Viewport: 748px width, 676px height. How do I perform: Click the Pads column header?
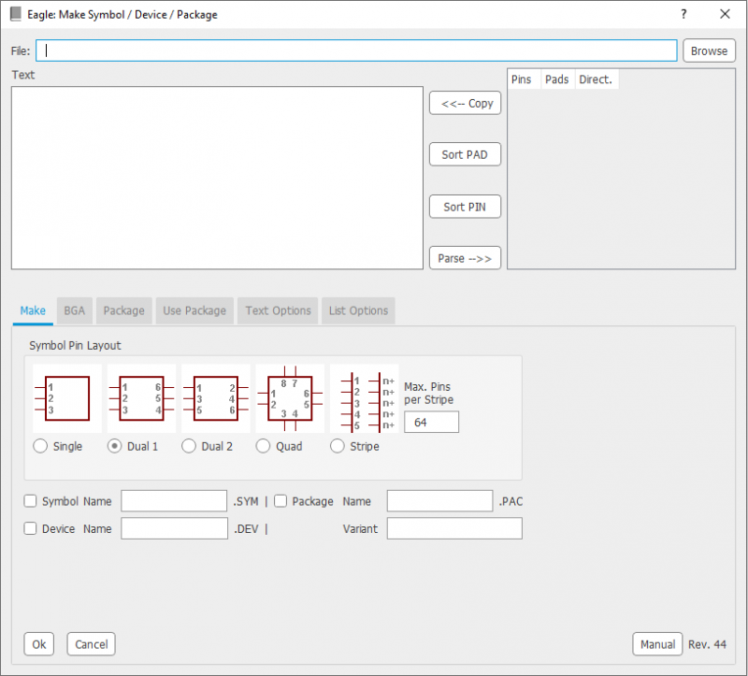click(557, 79)
